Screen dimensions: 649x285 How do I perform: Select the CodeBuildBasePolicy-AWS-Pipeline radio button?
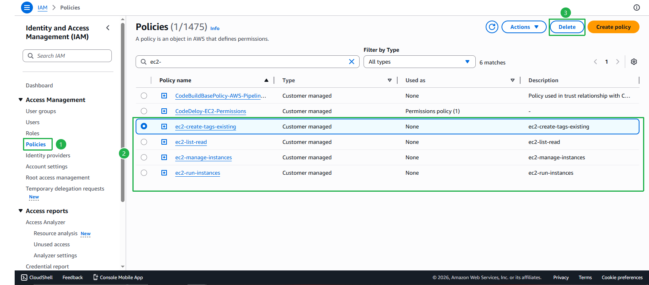(144, 96)
